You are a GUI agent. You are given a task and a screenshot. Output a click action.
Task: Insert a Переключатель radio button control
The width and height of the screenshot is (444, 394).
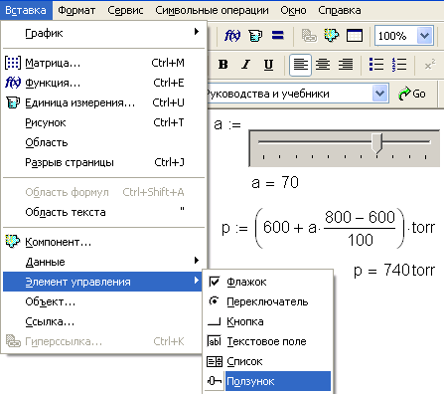tap(267, 301)
